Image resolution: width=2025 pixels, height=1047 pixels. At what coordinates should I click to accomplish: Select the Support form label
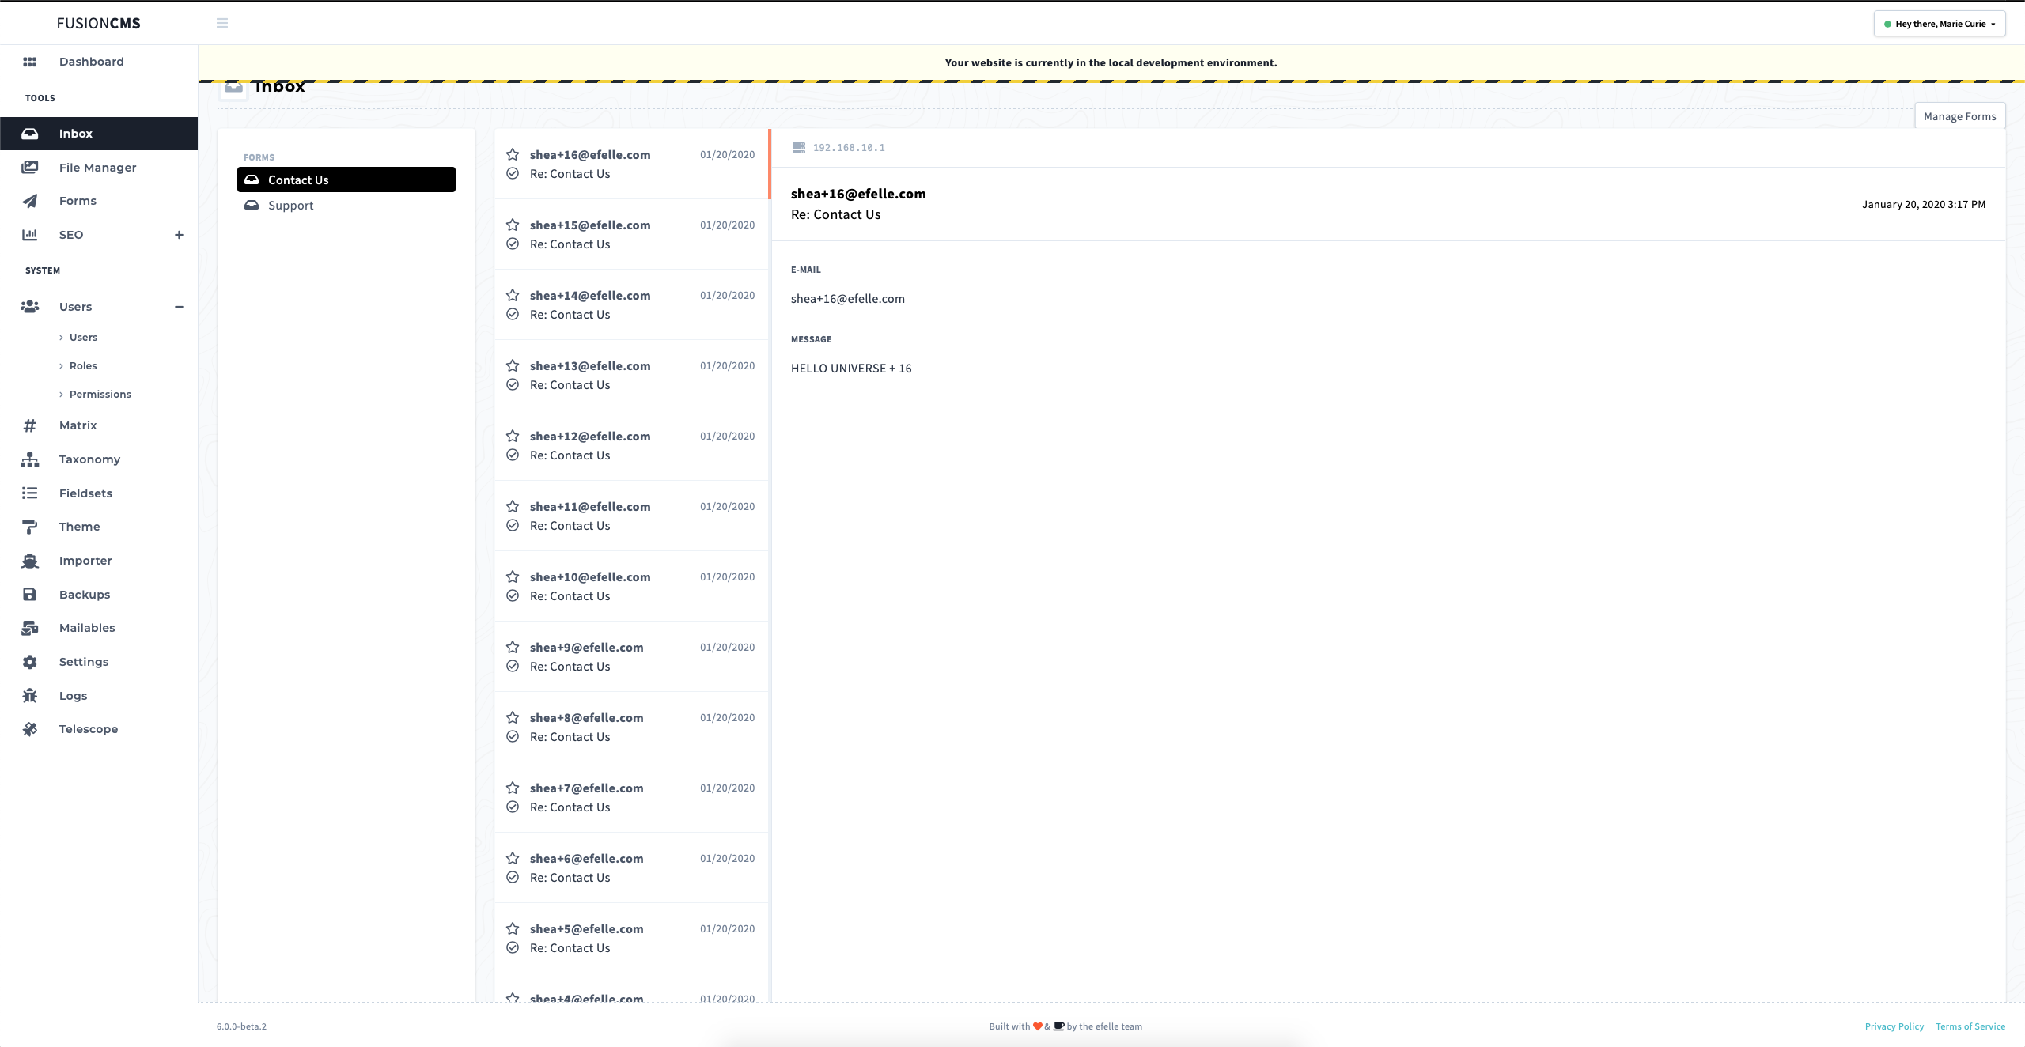coord(291,206)
